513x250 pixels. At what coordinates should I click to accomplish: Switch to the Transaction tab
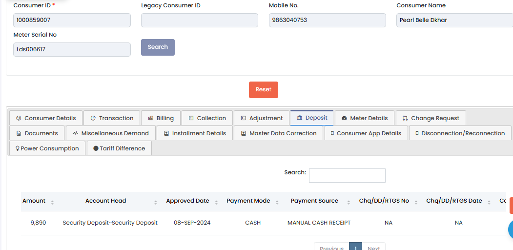pyautogui.click(x=112, y=118)
